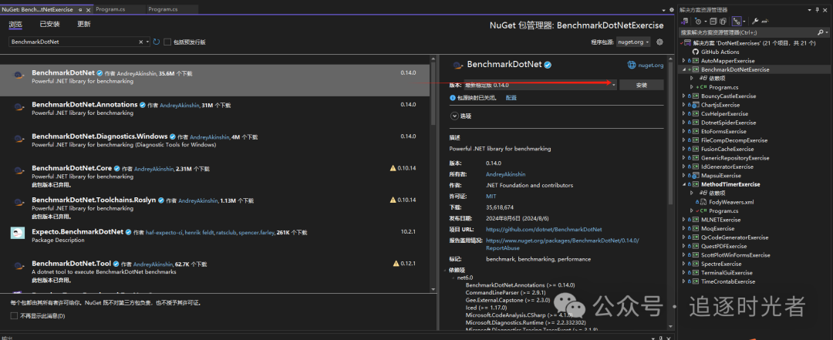Image resolution: width=833 pixels, height=340 pixels.
Task: Collapse the net6.0 dependency group
Action: (454, 278)
